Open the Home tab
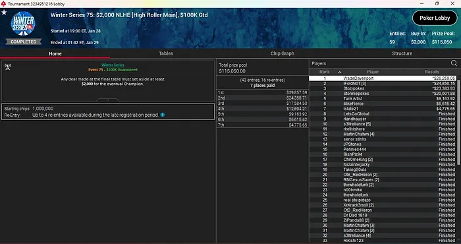Screen dimensions: 461x244 [x=55, y=53]
